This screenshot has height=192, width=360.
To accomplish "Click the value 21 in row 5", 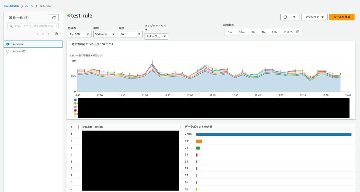I will pyautogui.click(x=187, y=162).
